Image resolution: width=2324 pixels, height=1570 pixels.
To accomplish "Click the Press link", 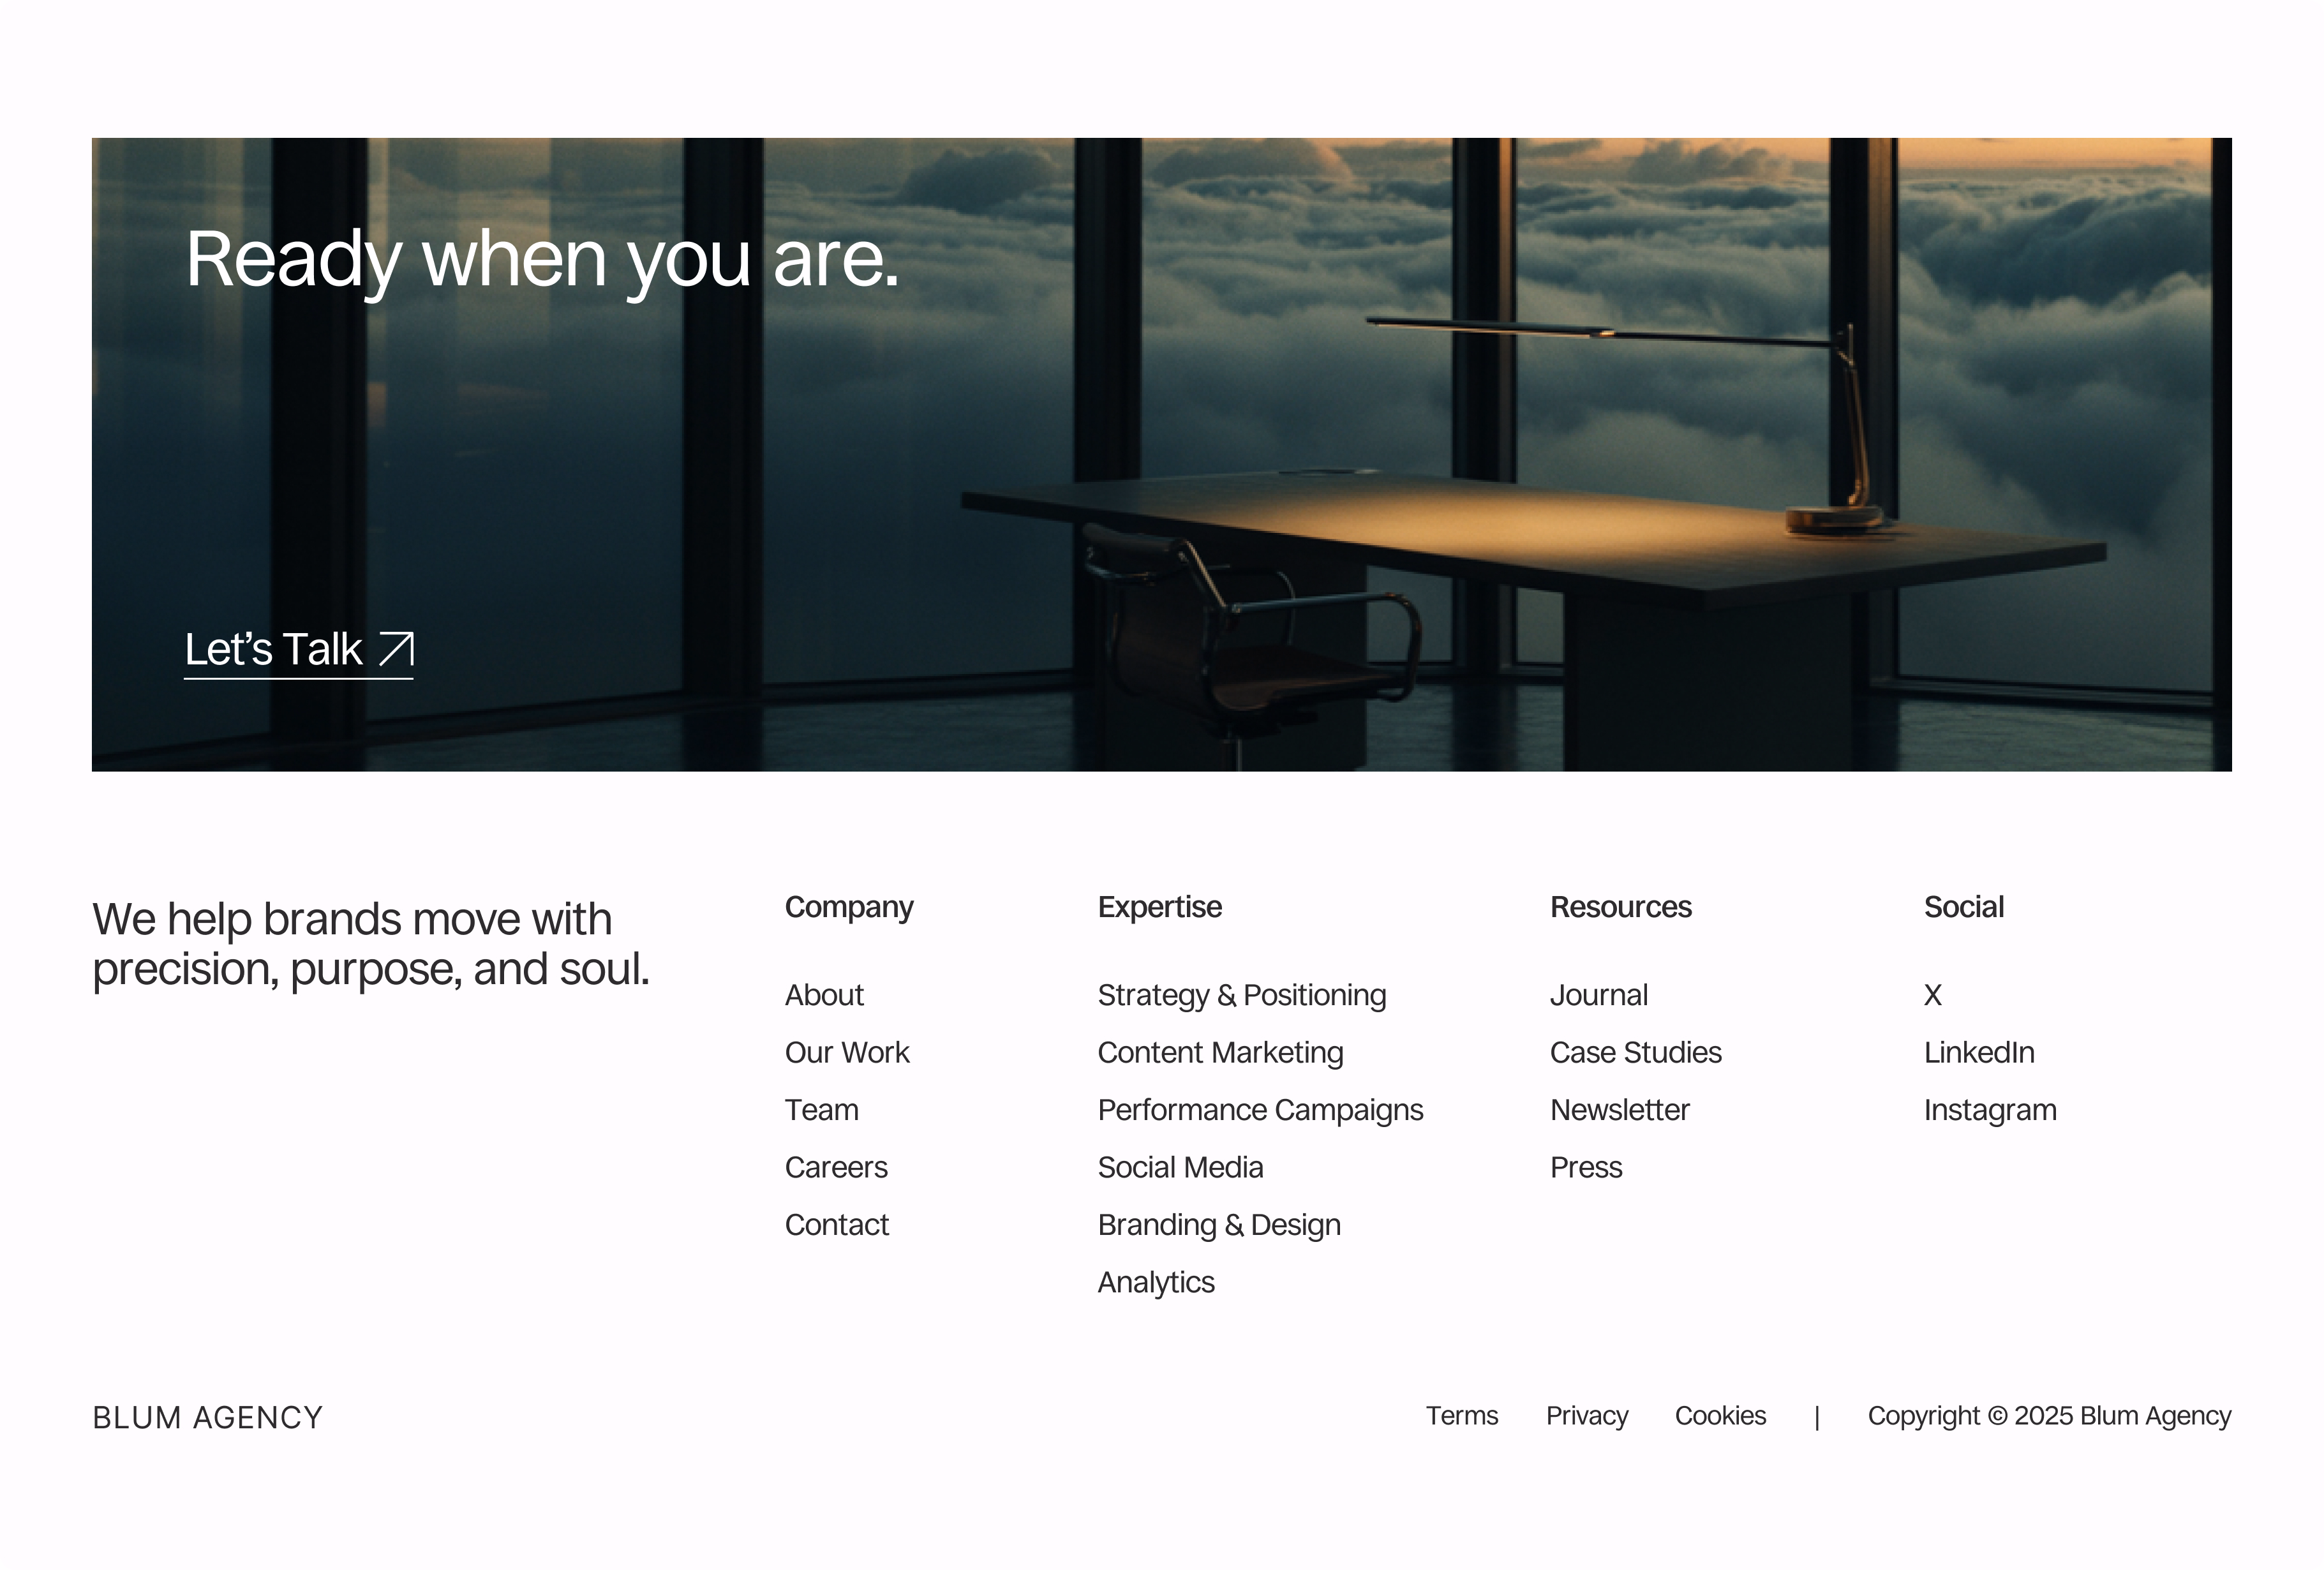I will tap(1586, 1167).
